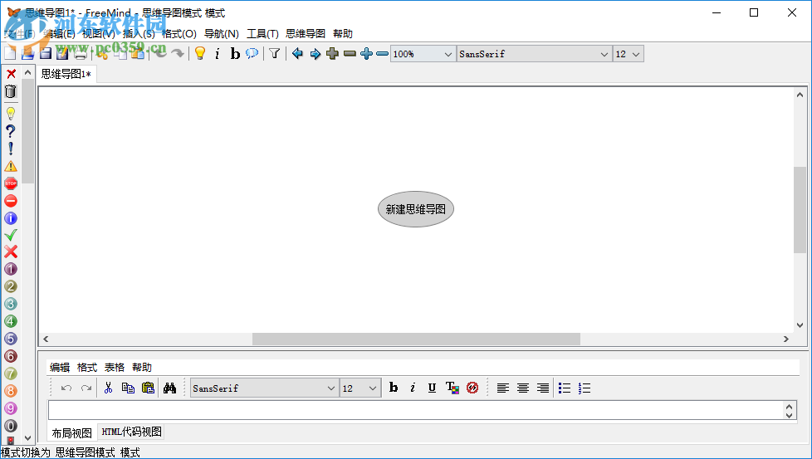Click the olive minus icon in toolbar
This screenshot has width=812, height=459.
(350, 53)
